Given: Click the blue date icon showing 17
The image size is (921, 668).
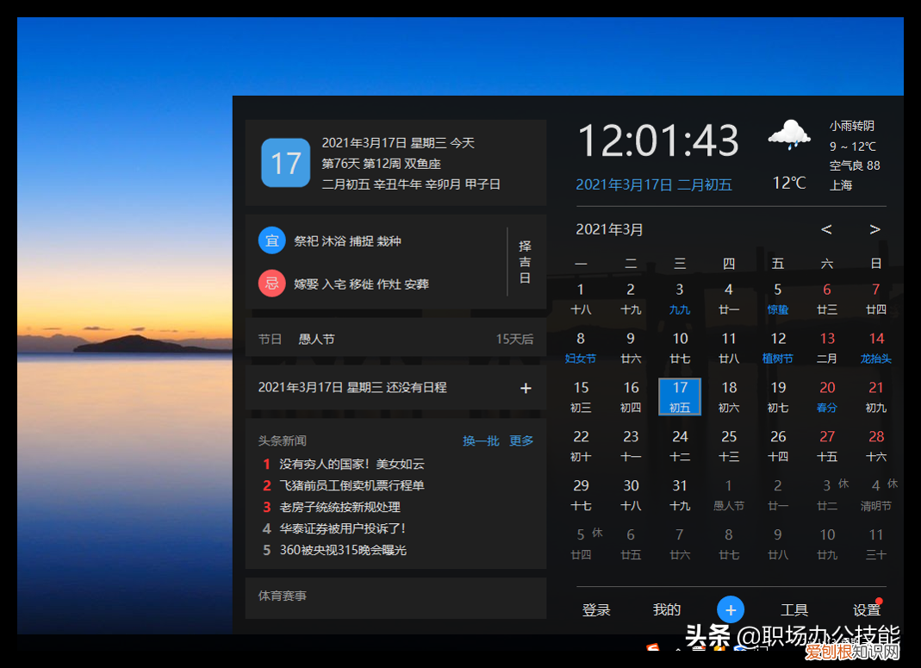Looking at the screenshot, I should click(285, 162).
